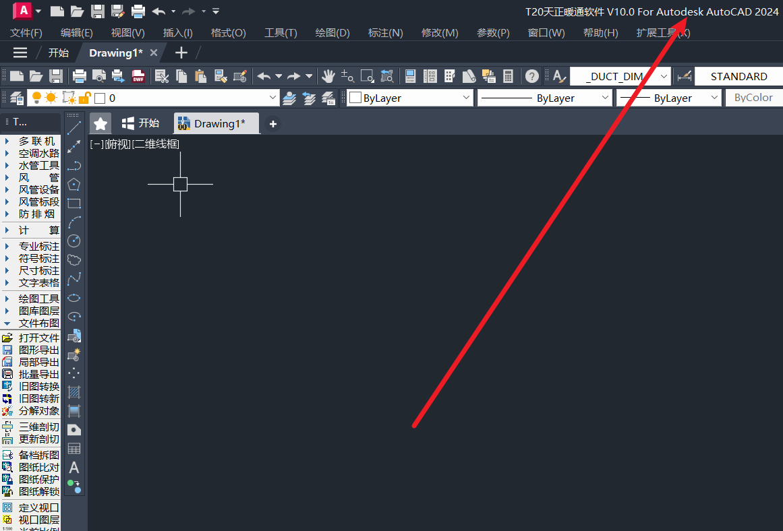This screenshot has width=783, height=531.
Task: Click the Hatch tool icon
Action: [74, 392]
